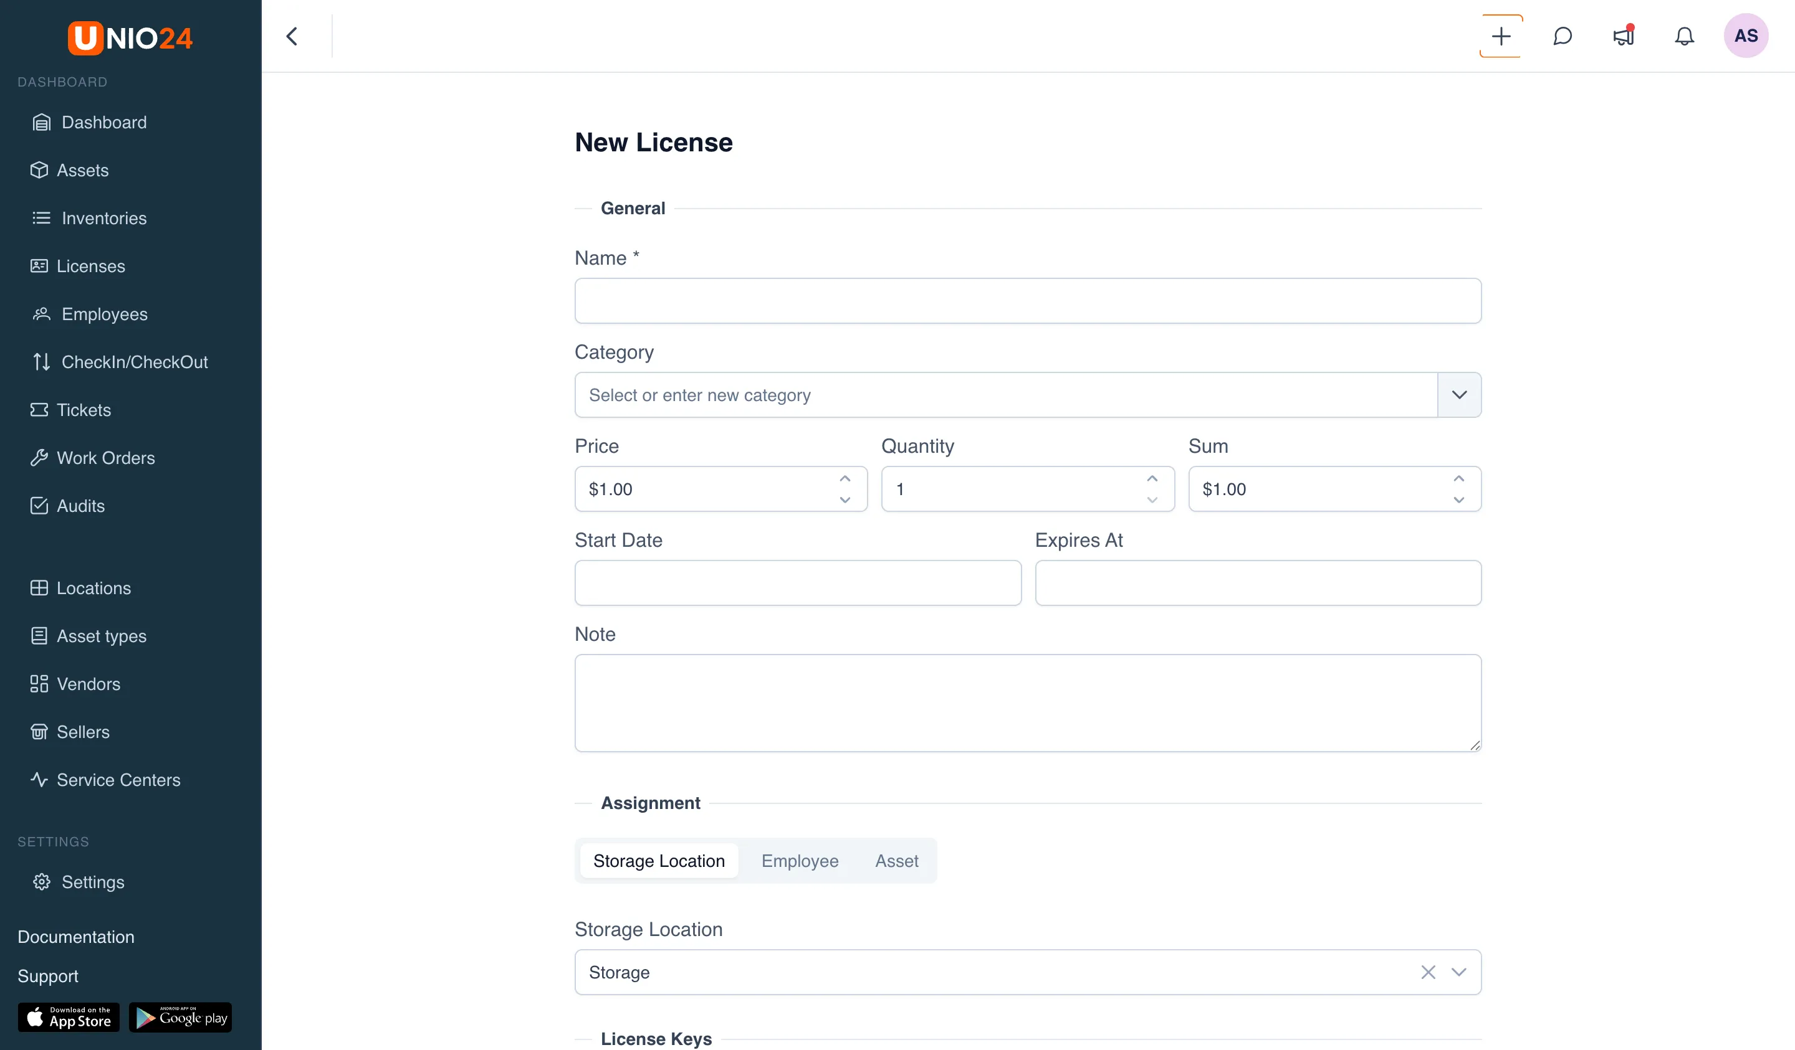Expand the Storage Location dropdown chevron
Screen dimensions: 1795x1050
1460,972
